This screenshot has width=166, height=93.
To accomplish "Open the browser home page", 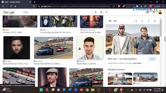I will click(x=15, y=6).
